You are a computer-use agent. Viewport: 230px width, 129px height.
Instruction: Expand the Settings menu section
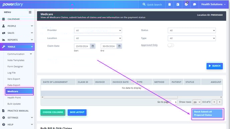tap(17, 118)
